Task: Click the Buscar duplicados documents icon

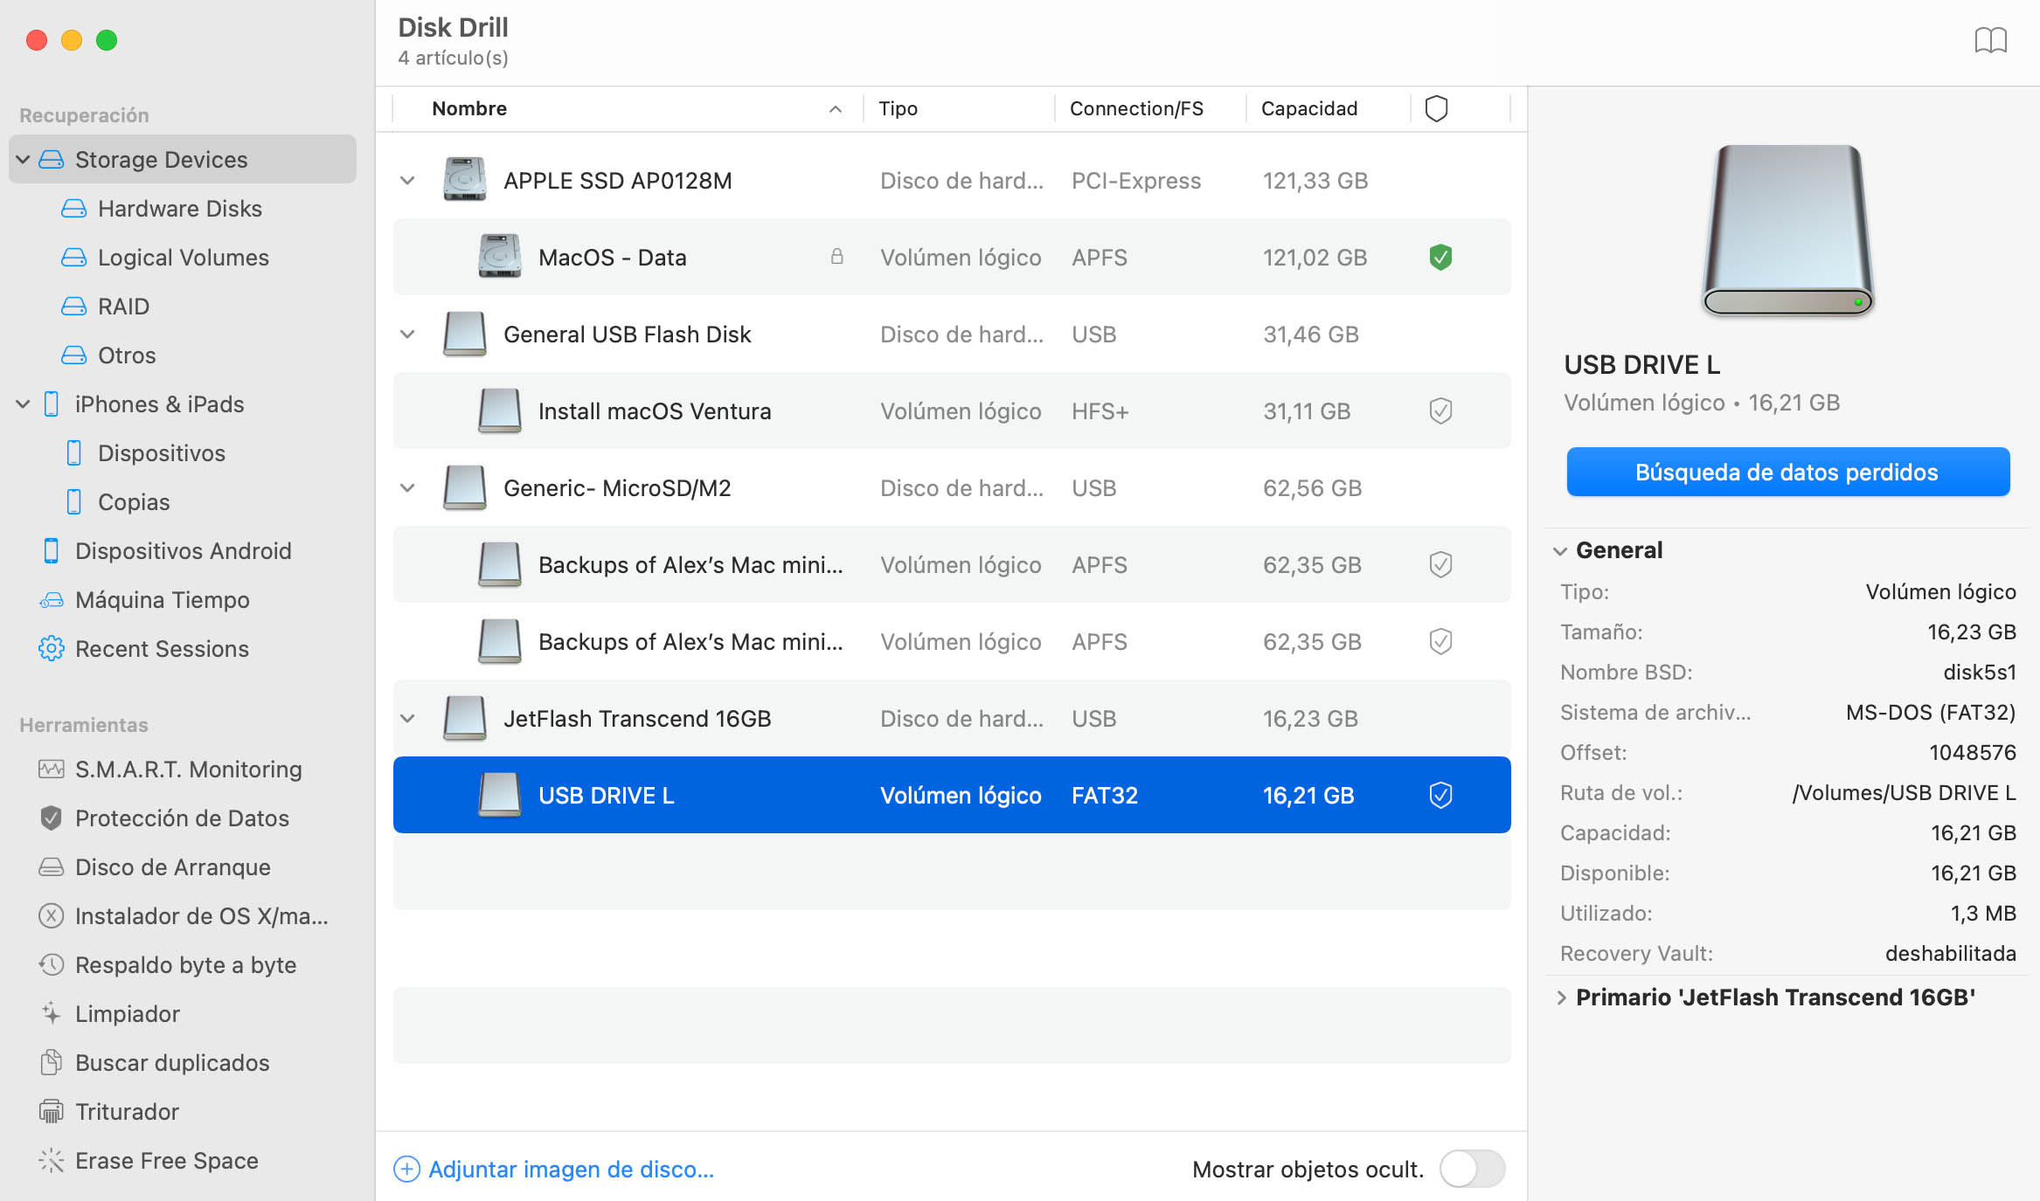Action: [52, 1062]
